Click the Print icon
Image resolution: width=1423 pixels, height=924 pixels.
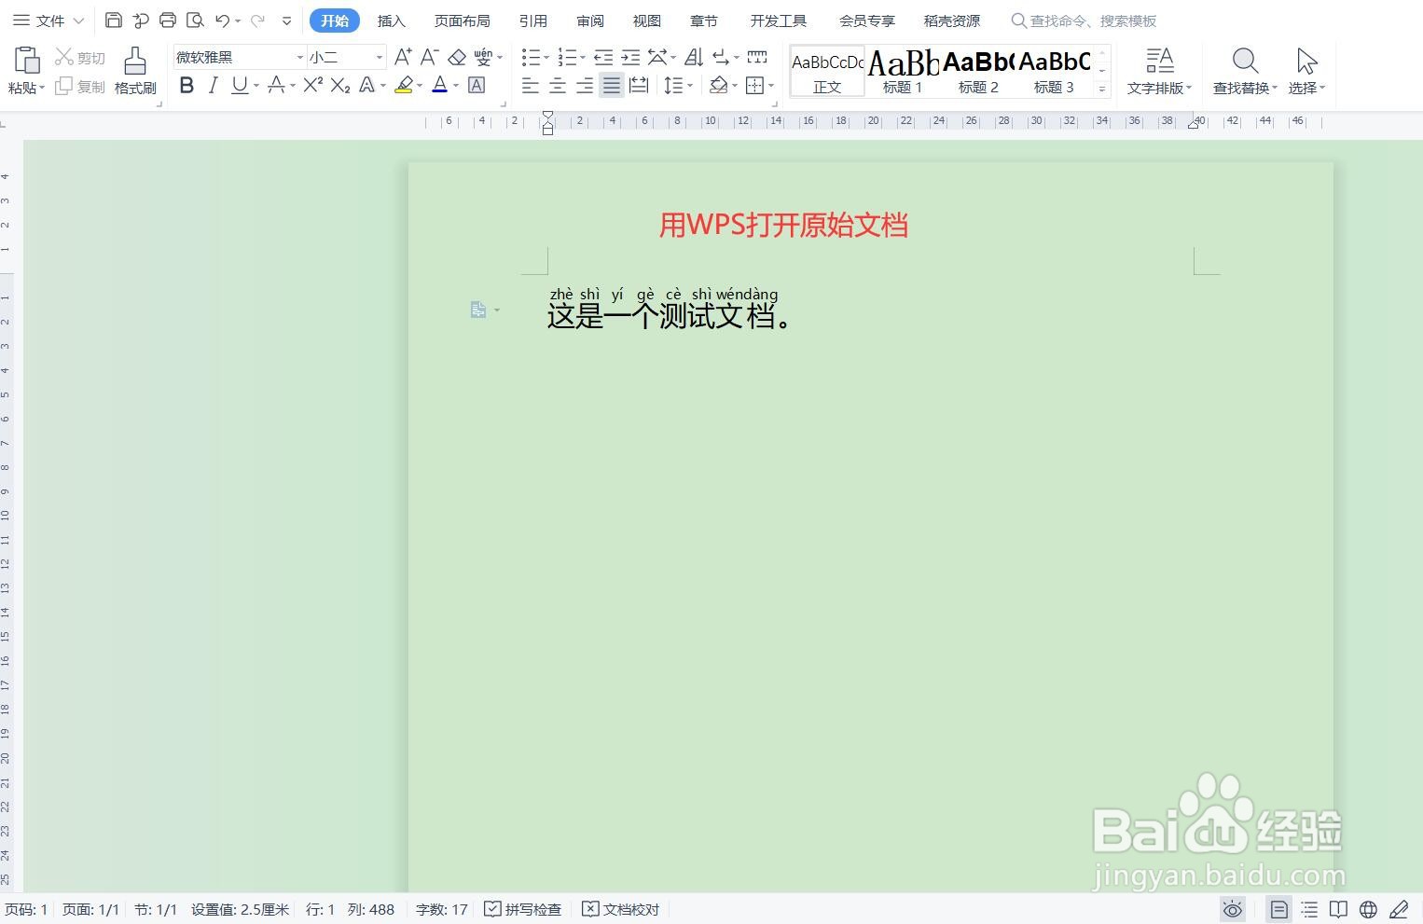(168, 20)
